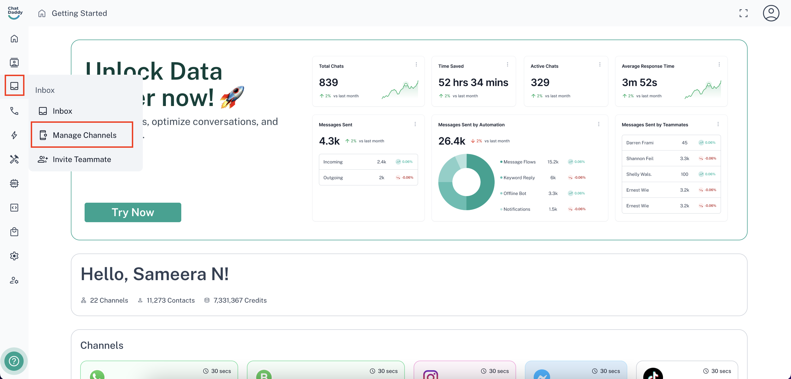Image resolution: width=791 pixels, height=379 pixels.
Task: Choose Invite Teammate menu entry
Action: click(x=82, y=159)
